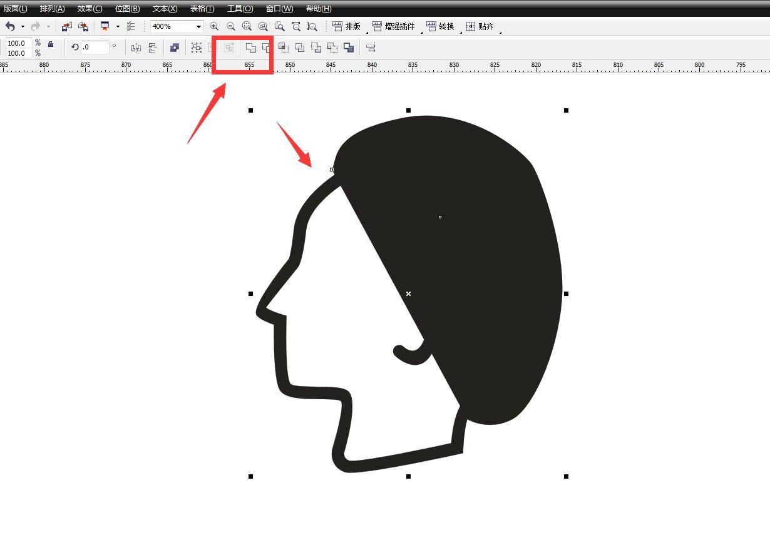Open the 位图(B) menu
Viewport: 770px width, 545px height.
127,9
